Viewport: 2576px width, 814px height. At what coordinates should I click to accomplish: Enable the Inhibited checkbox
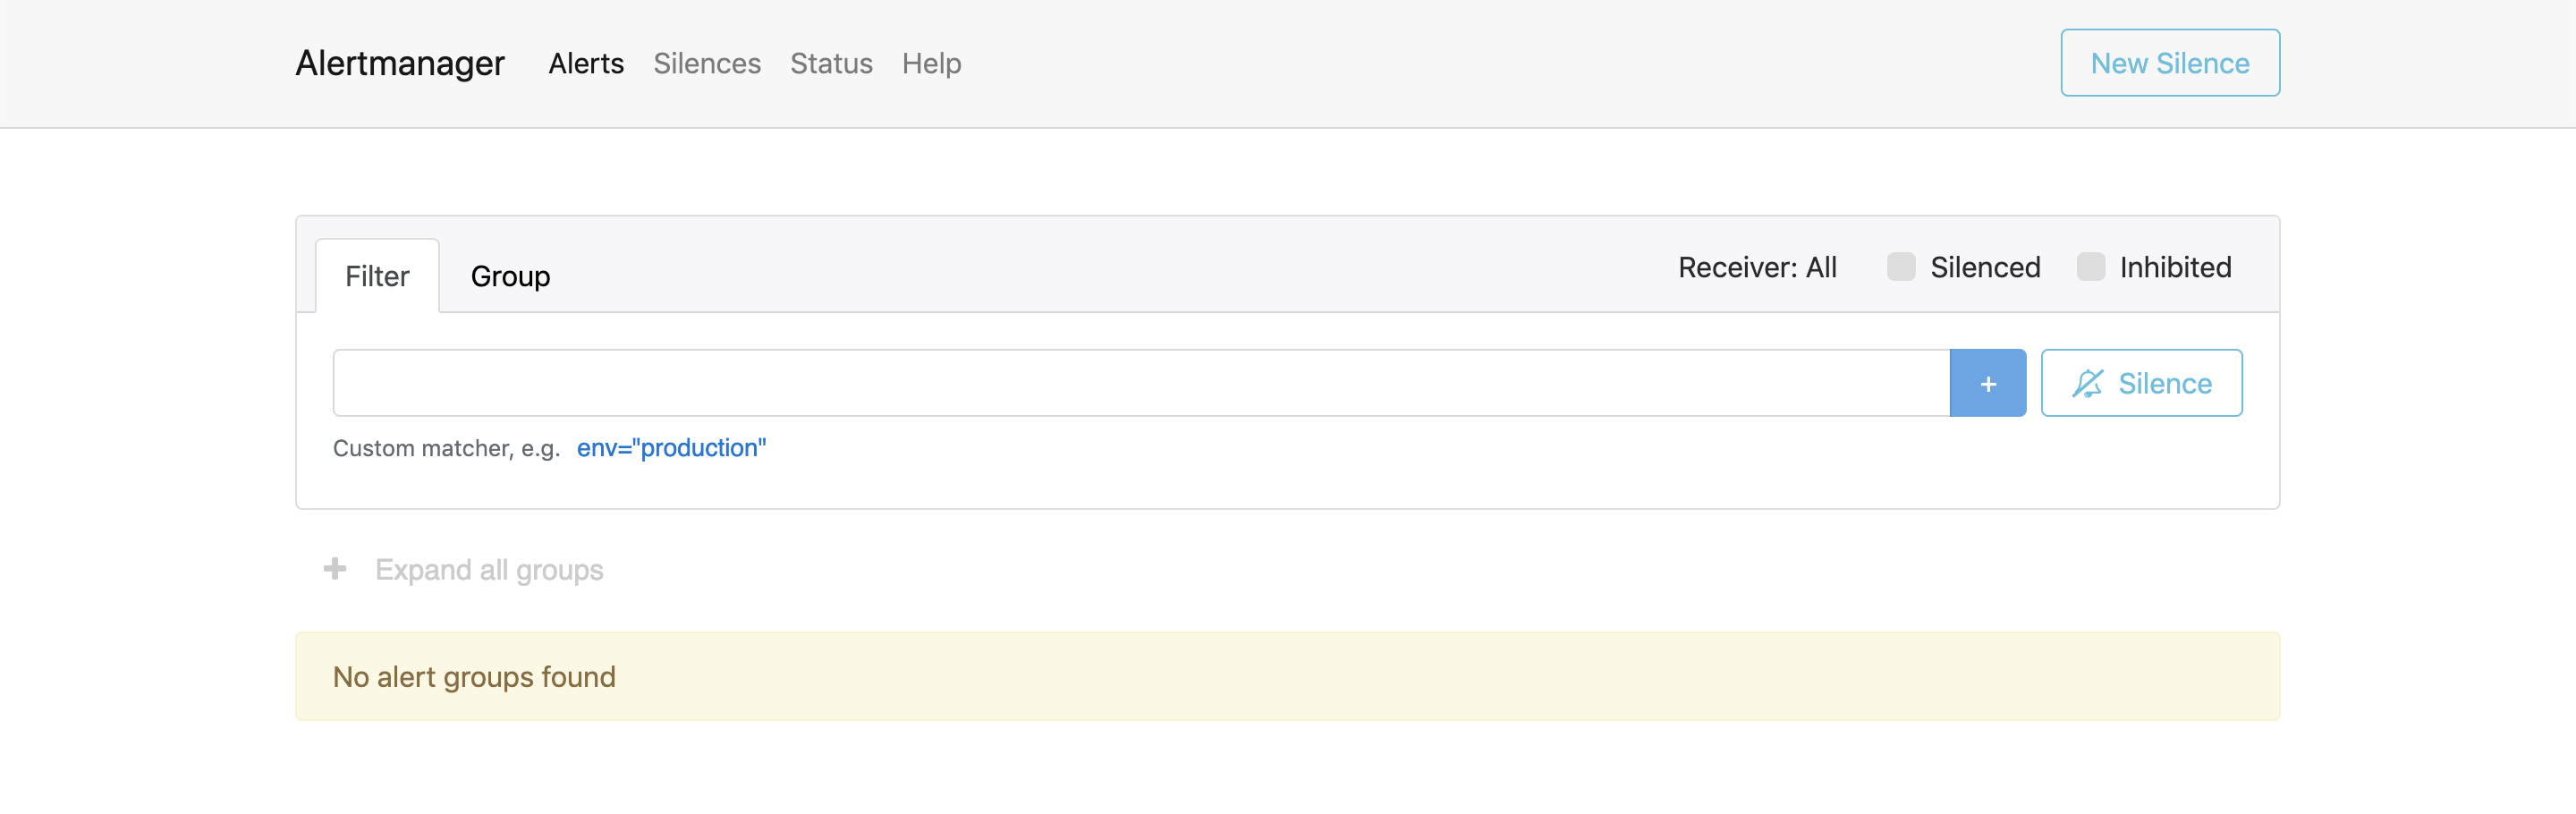[2090, 267]
